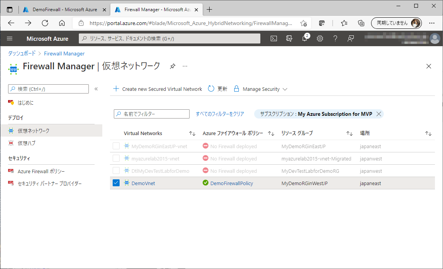Image resolution: width=443 pixels, height=269 pixels.
Task: Open Azure Cloud Shell icon
Action: pyautogui.click(x=273, y=38)
